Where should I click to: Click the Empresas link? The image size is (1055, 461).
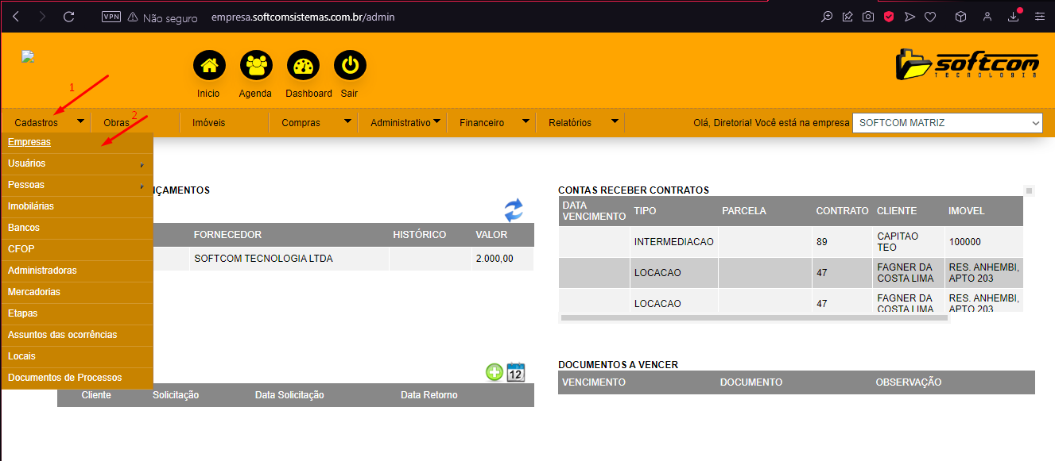29,142
